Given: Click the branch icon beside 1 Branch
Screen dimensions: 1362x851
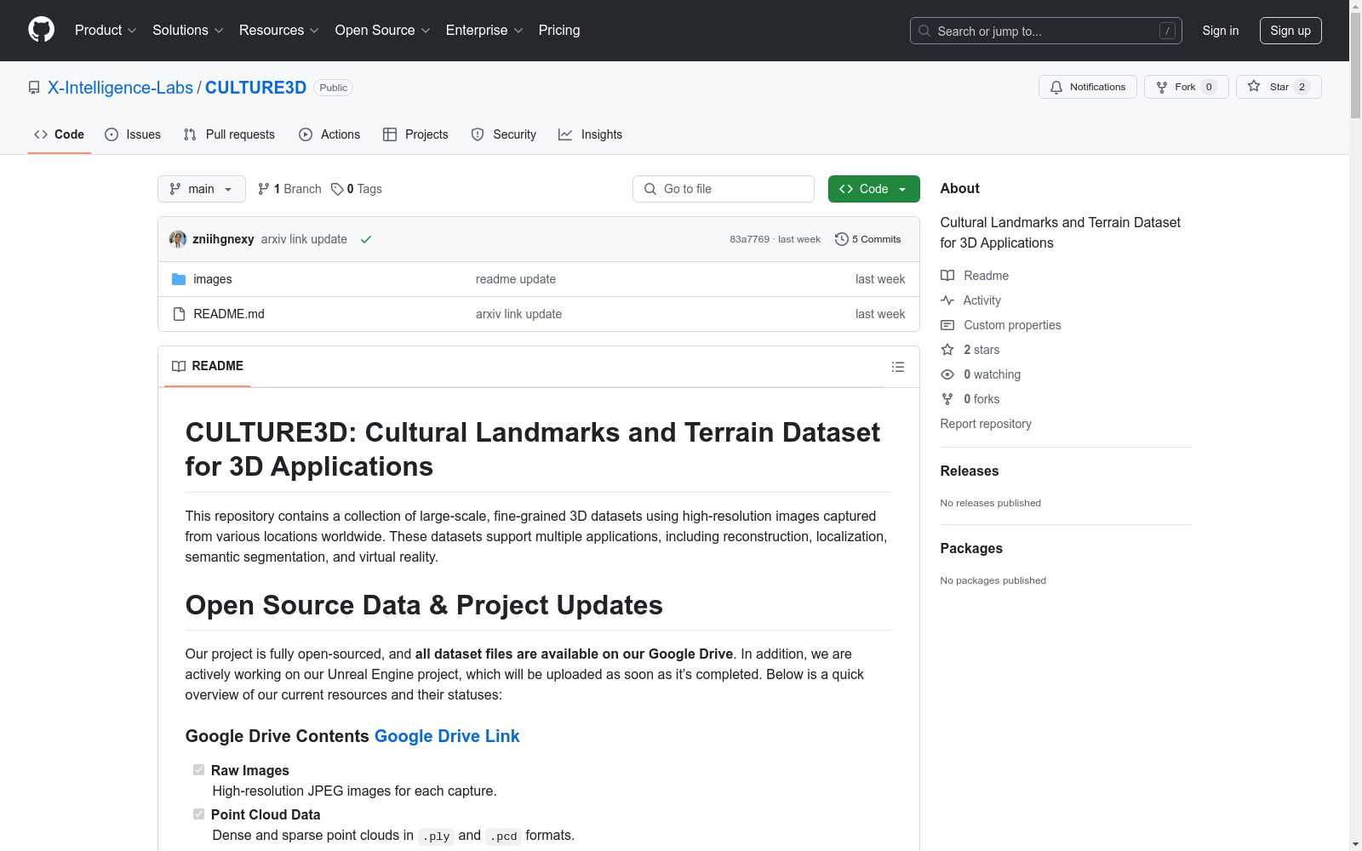Looking at the screenshot, I should [x=264, y=189].
